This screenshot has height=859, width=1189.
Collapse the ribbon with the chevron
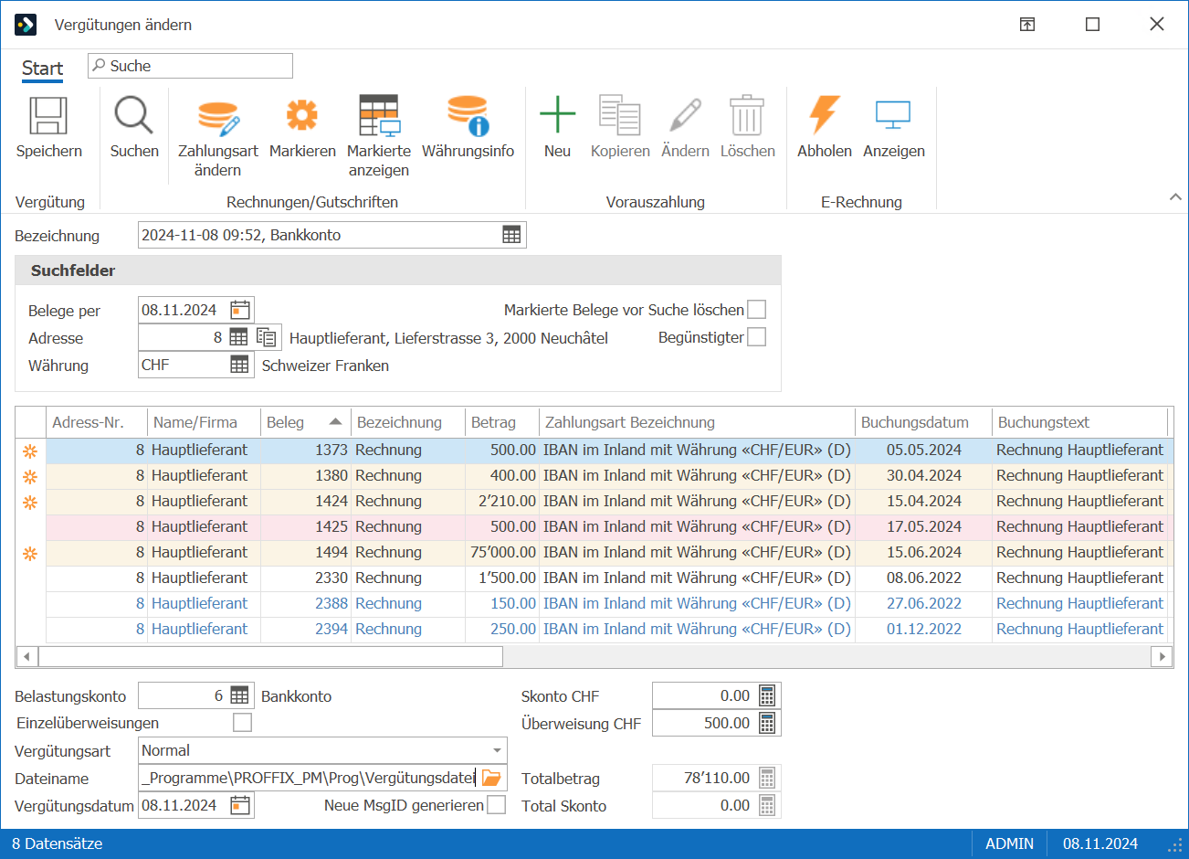1175,196
